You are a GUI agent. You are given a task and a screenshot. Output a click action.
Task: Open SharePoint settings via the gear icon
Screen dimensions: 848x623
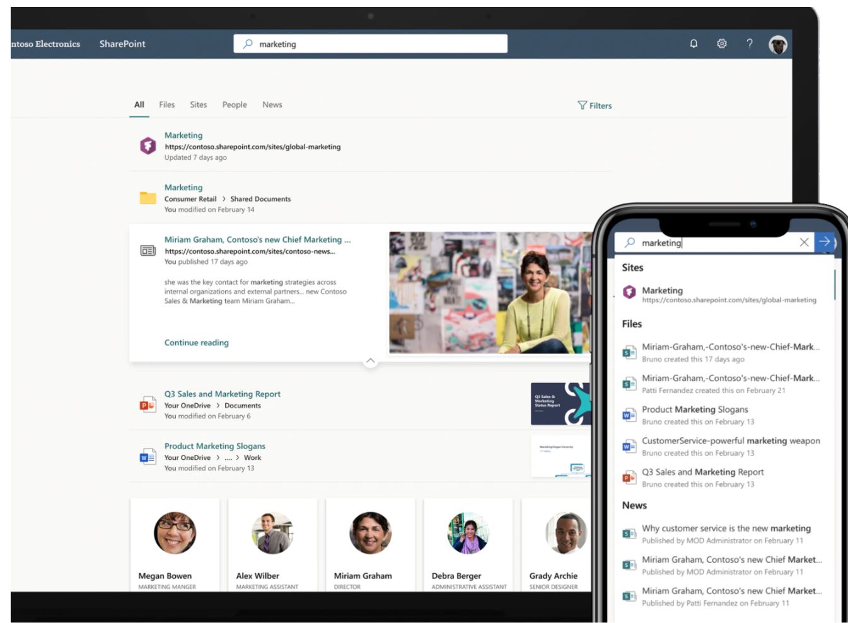coord(721,43)
